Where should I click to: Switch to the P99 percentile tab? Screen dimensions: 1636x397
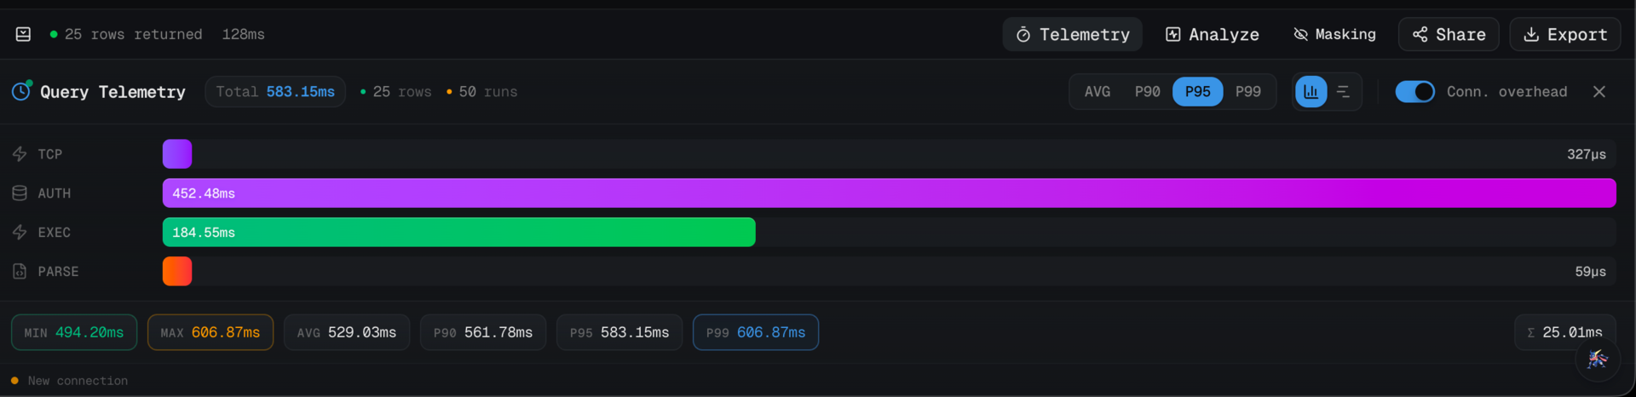point(1247,92)
